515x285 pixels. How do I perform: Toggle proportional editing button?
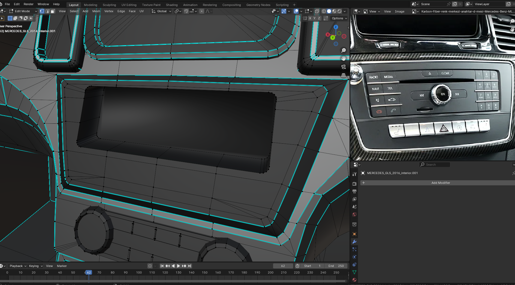pos(202,11)
